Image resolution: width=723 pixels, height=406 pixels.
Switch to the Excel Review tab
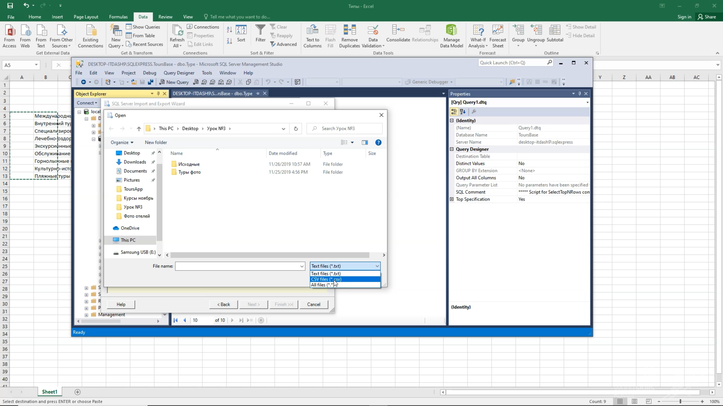coord(165,17)
